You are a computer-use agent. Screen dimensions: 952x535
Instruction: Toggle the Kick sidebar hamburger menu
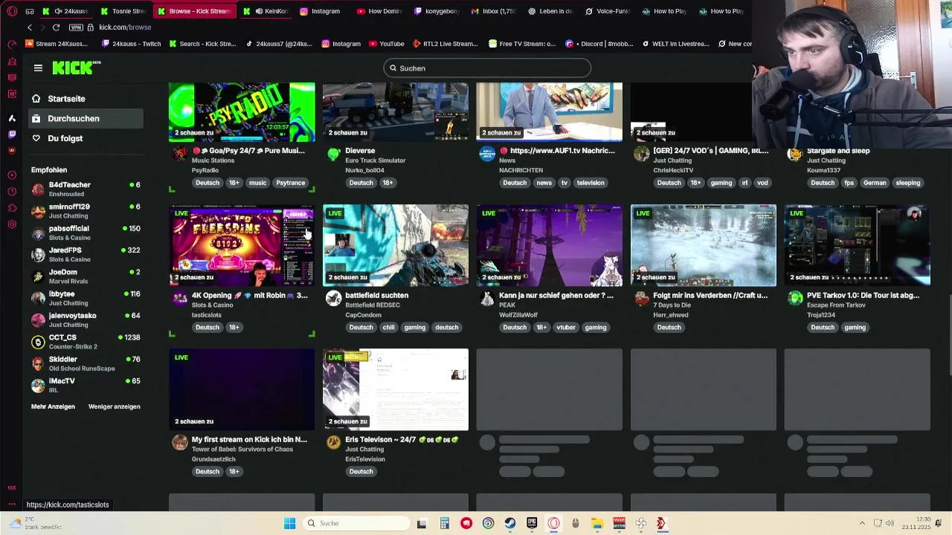(38, 68)
